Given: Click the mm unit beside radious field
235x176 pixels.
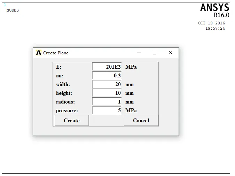Looking at the screenshot, I should coord(130,102).
